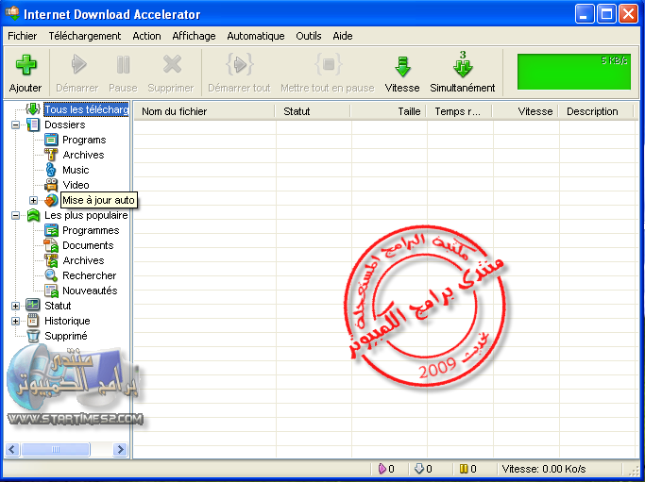The image size is (645, 482).
Task: Select the Rechercher label in tree
Action: point(90,275)
